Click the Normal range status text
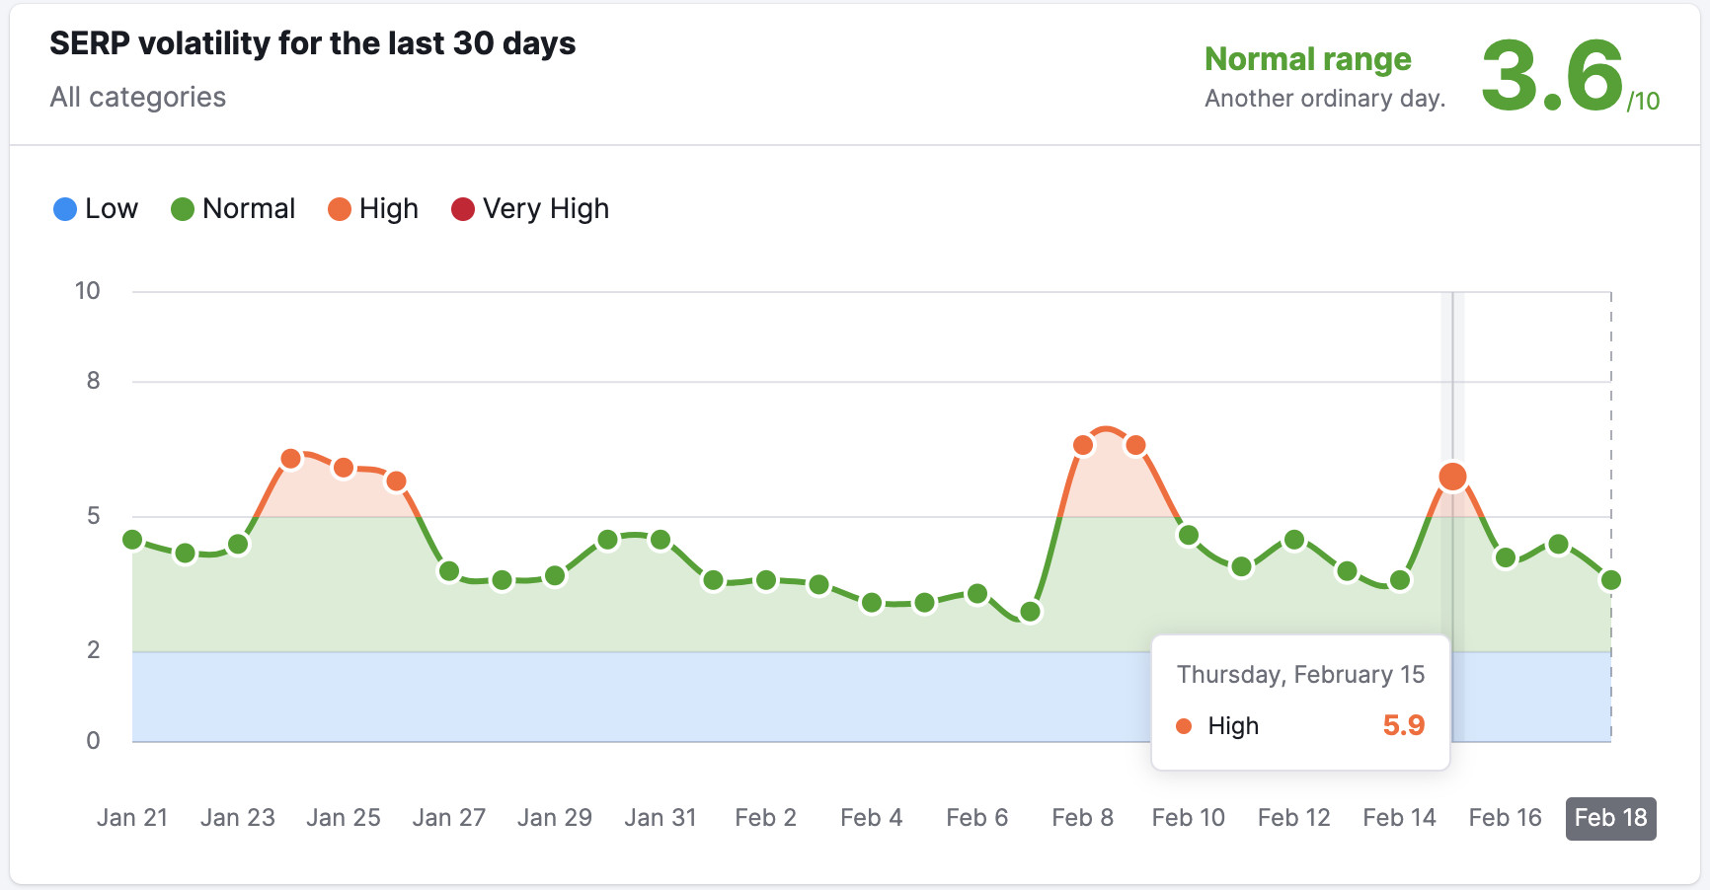Viewport: 1710px width, 890px height. (1307, 58)
